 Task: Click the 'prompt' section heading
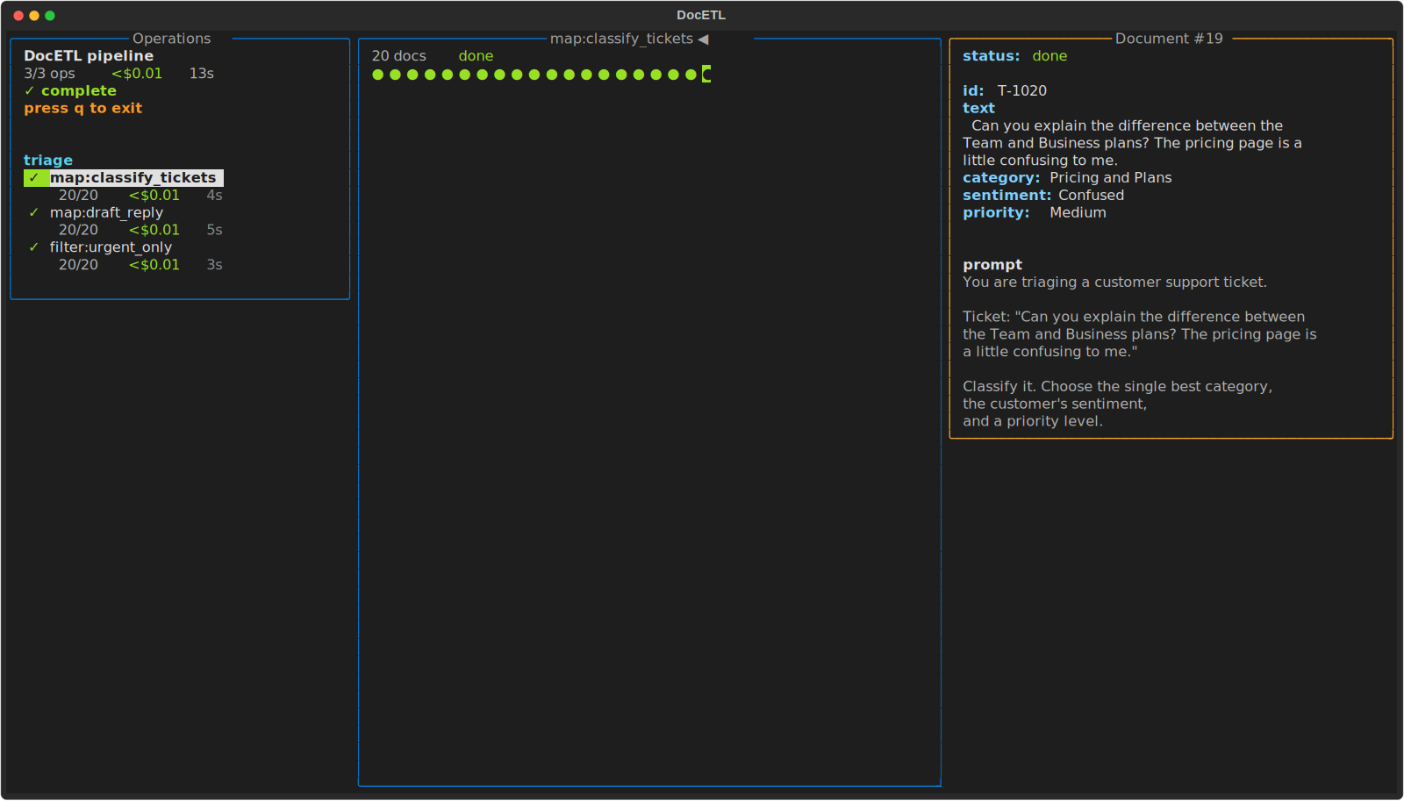(992, 265)
